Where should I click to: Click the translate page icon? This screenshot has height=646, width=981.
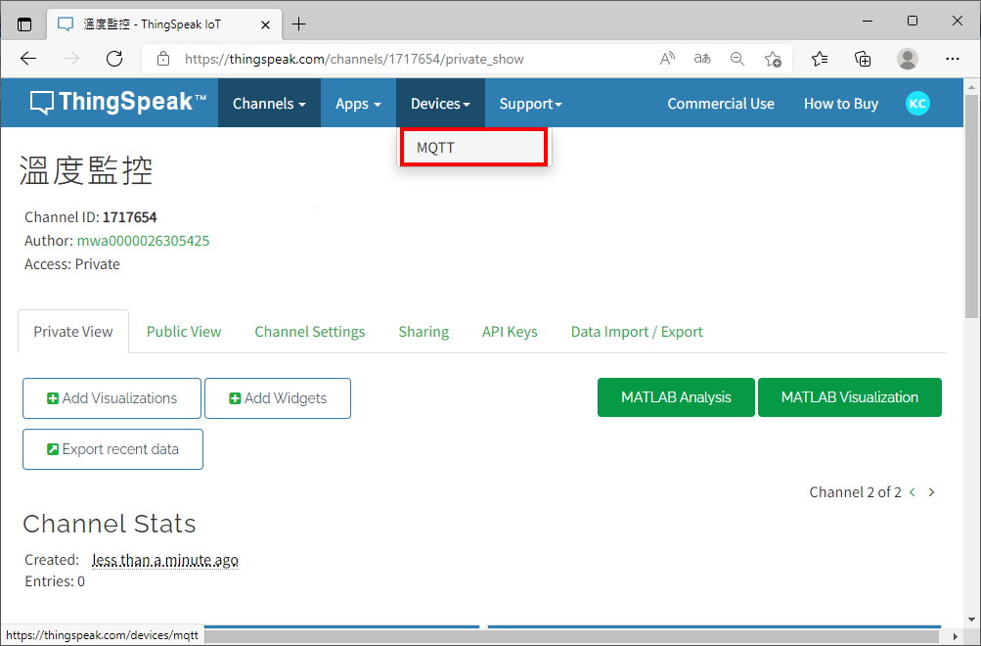[702, 59]
